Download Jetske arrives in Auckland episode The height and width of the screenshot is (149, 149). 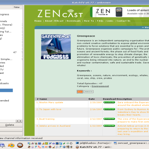pos(109,126)
